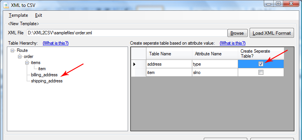Viewport: 302px width, 140px height.
Task: Click row header of address row
Action: (138, 64)
